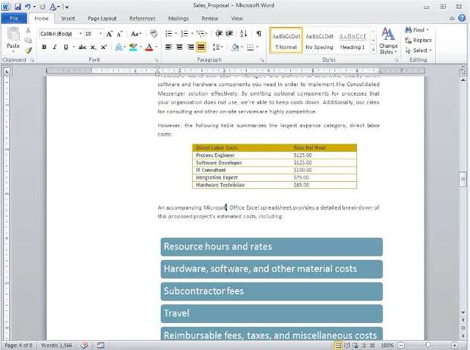Click the tab selector at ruler corner

pos(7,71)
